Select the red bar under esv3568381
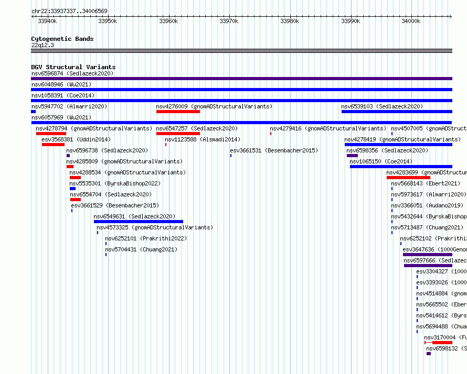 54,145
